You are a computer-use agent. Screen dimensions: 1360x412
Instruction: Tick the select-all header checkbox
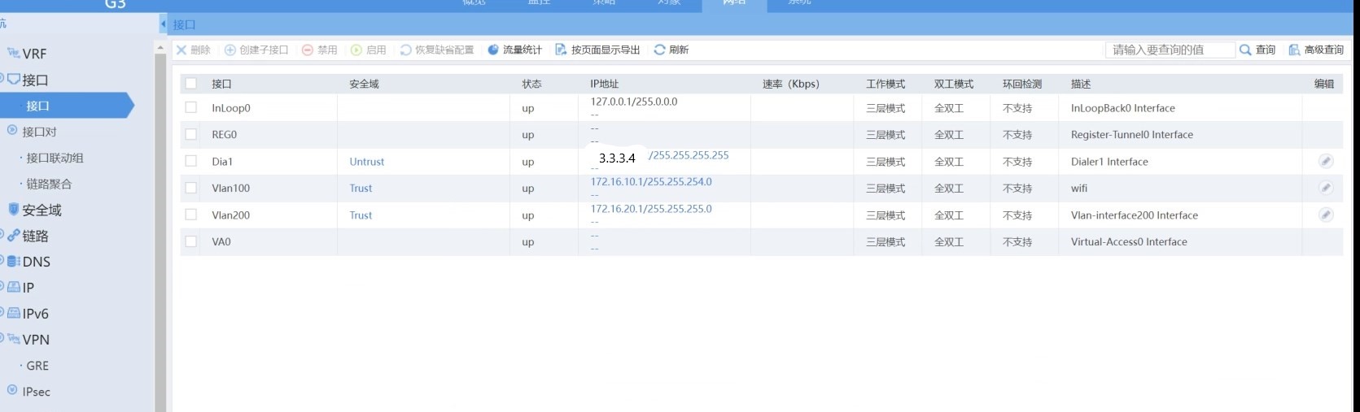[x=191, y=83]
